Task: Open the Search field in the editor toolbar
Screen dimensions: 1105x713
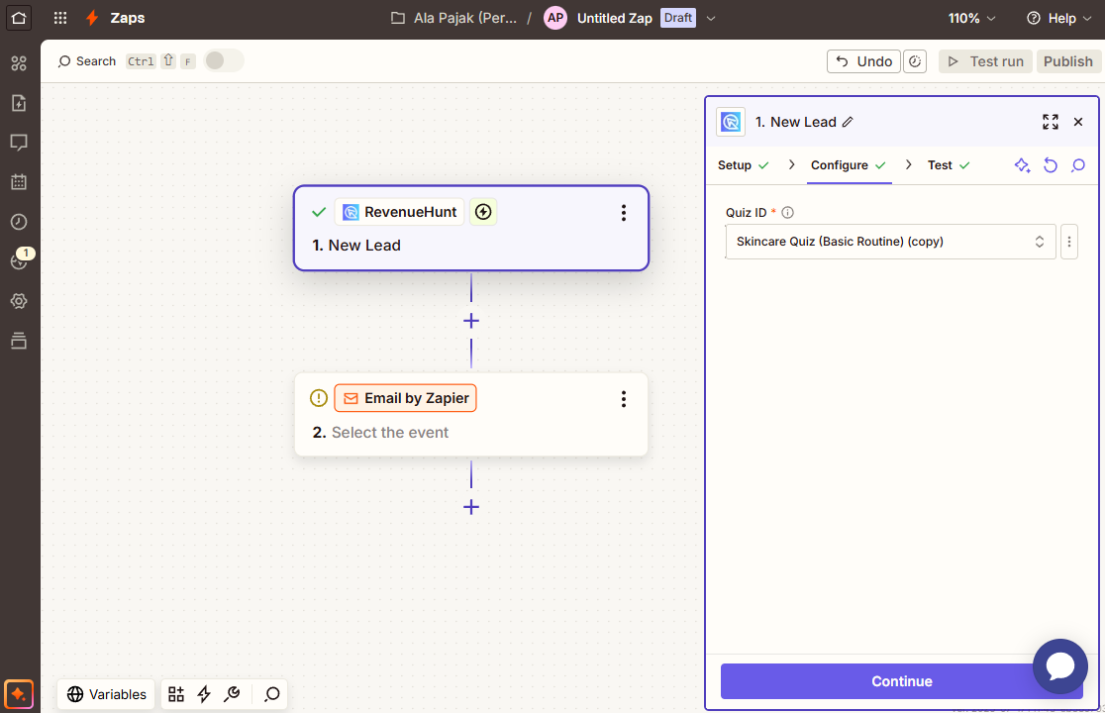Action: [x=87, y=61]
